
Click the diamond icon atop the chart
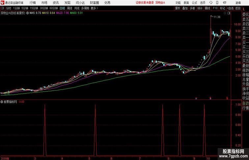point(225,13)
